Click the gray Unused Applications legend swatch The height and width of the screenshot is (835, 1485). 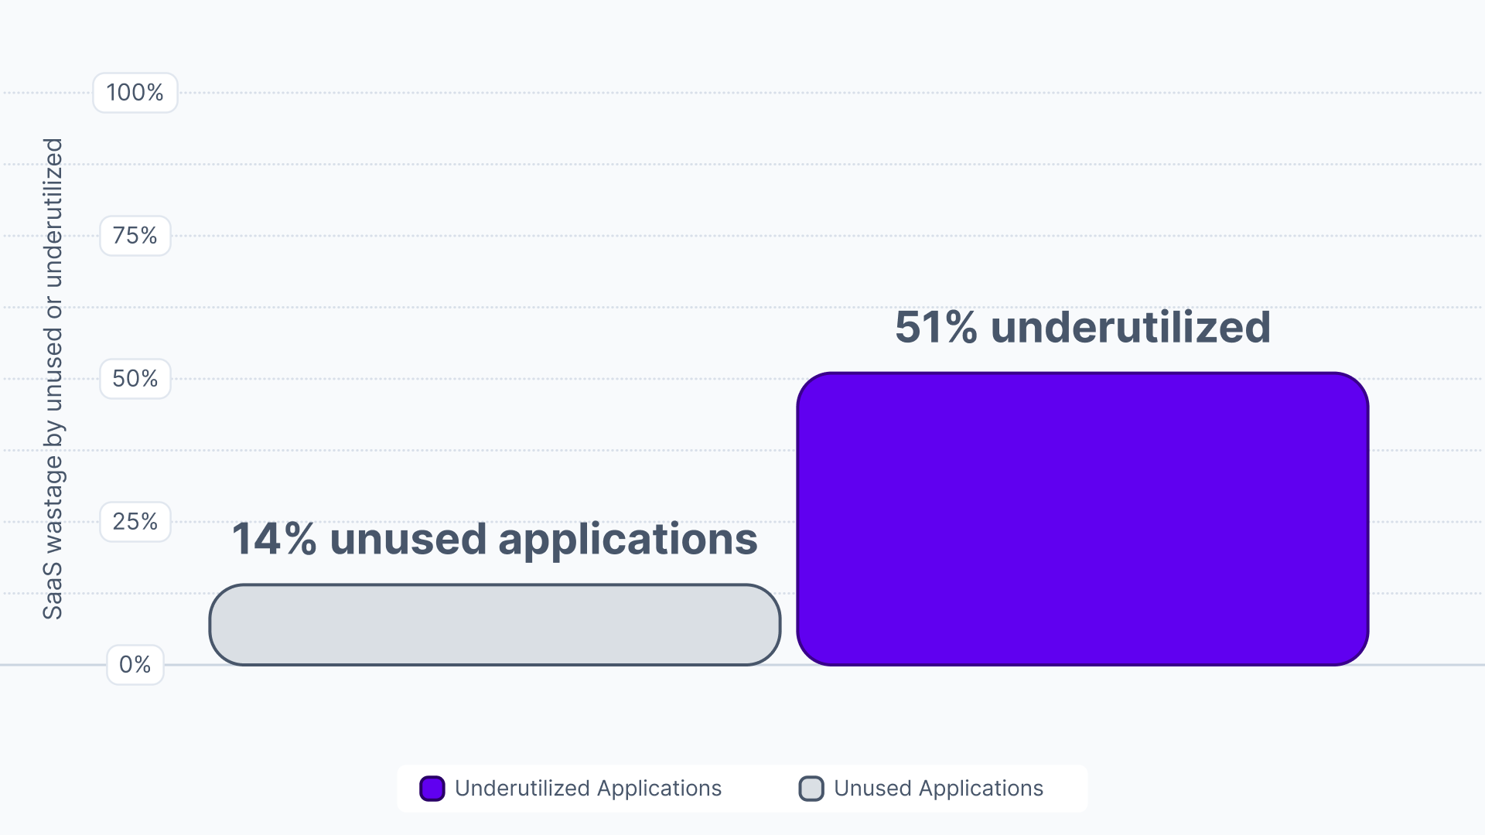[x=811, y=789]
